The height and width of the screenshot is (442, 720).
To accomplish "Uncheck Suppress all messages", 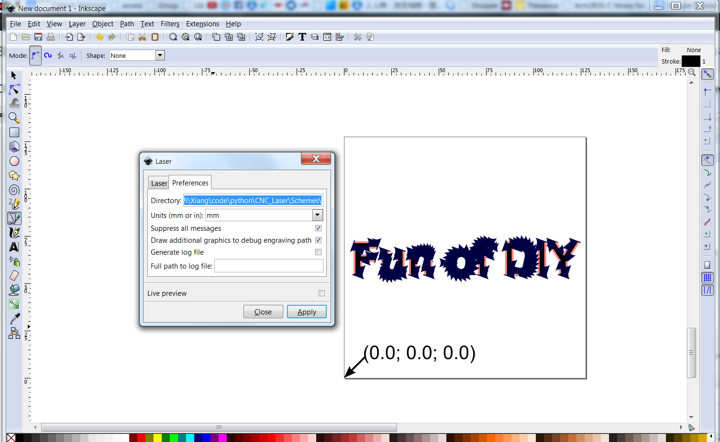I will pyautogui.click(x=318, y=228).
